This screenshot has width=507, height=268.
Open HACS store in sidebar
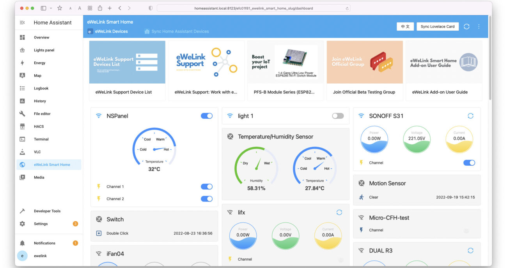pos(49,126)
